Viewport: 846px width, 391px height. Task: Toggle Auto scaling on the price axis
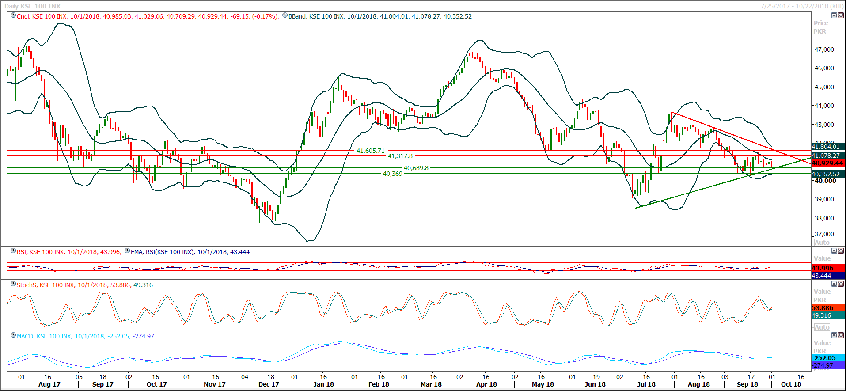point(822,243)
